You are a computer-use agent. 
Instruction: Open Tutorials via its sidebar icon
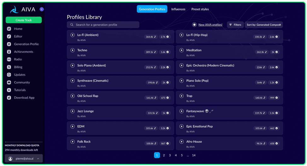[9, 90]
